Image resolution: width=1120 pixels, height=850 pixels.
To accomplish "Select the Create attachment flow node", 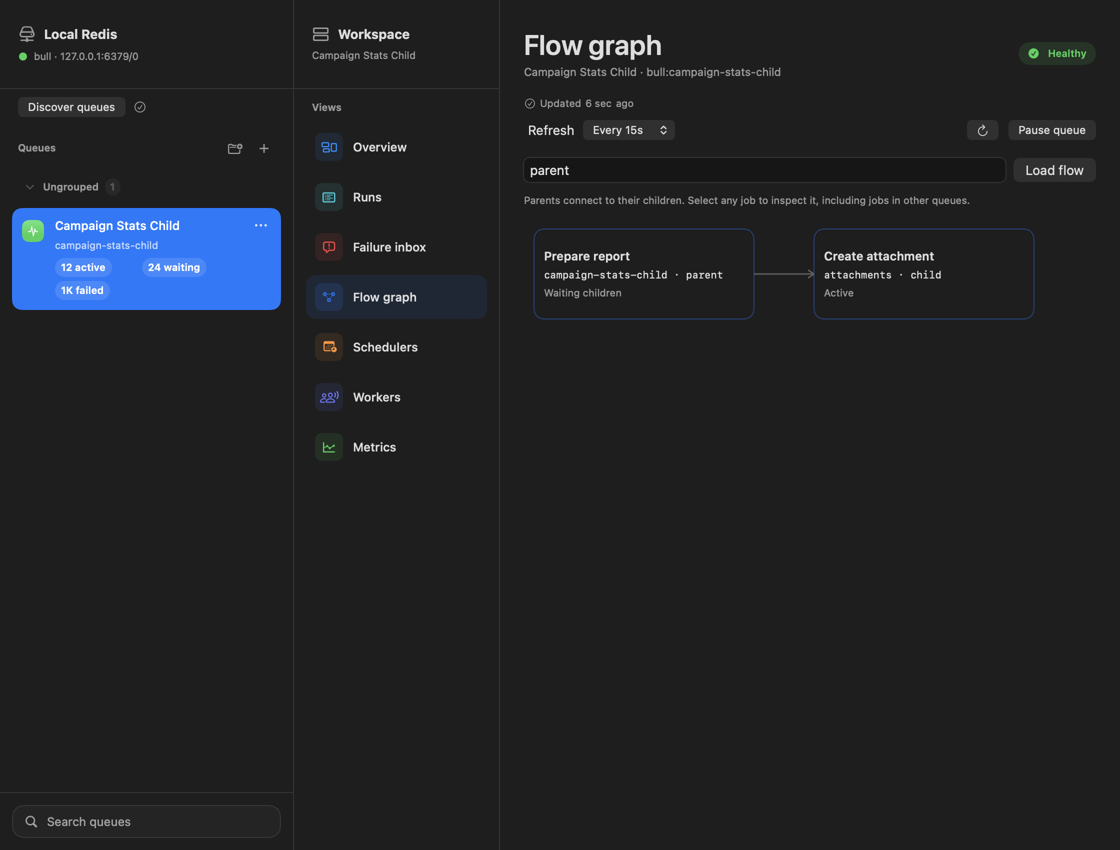I will point(923,274).
